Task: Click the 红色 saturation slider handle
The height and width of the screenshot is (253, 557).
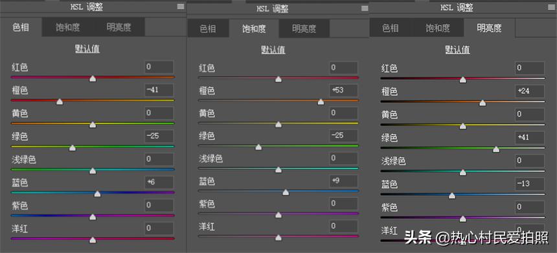Action: tap(278, 79)
